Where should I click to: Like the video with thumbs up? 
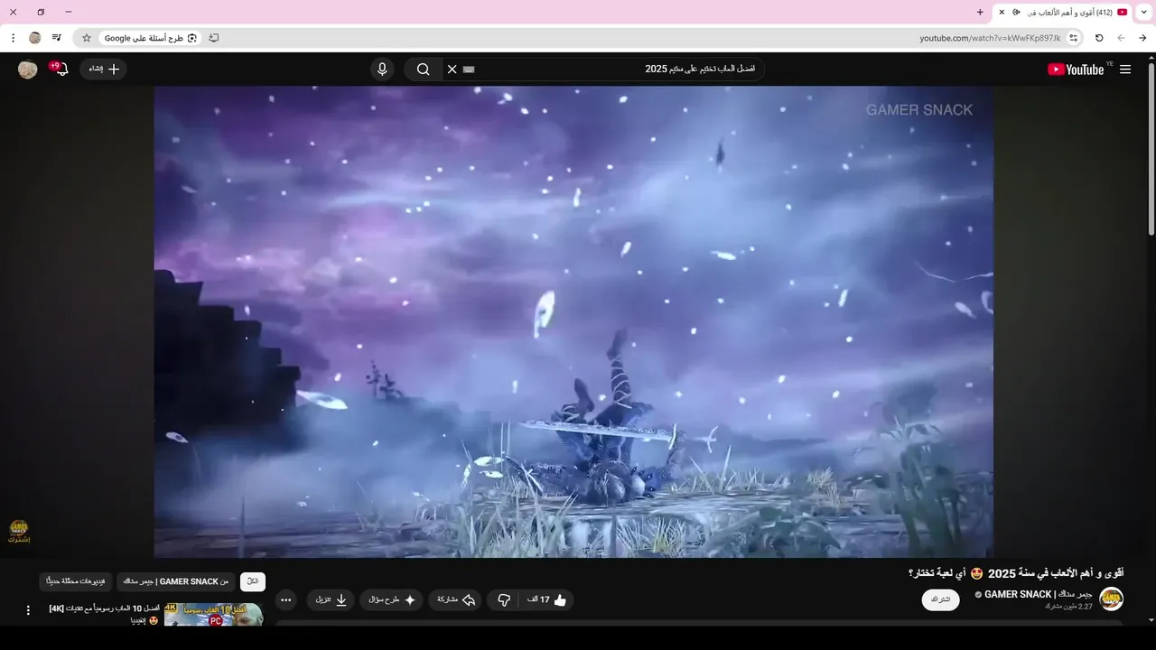(546, 599)
